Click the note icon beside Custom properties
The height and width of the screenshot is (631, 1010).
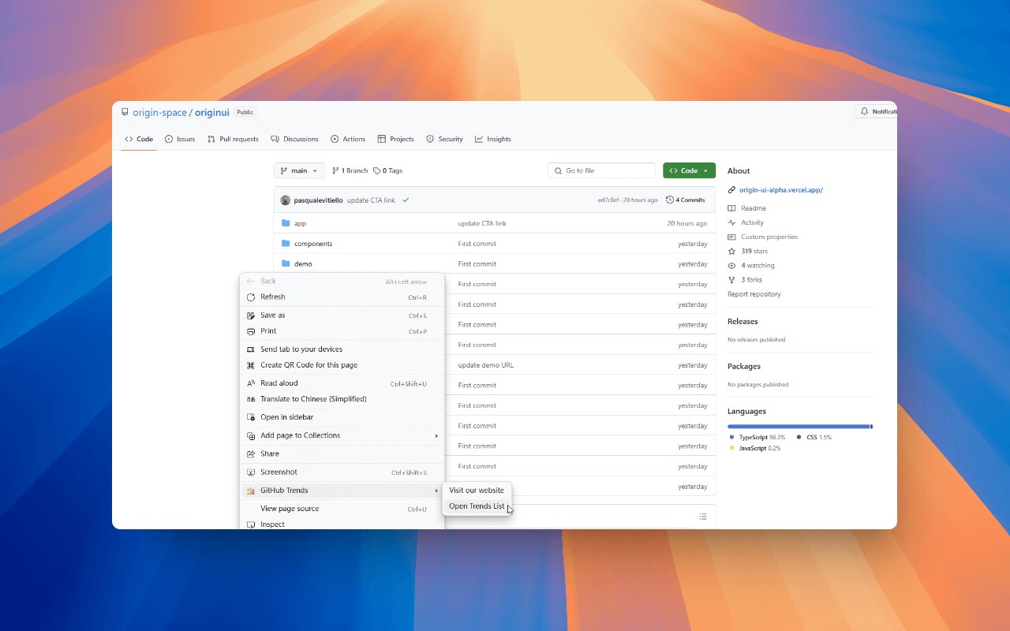[731, 237]
